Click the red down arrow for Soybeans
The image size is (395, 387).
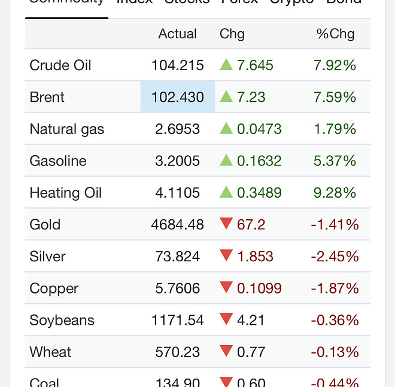[x=226, y=319]
